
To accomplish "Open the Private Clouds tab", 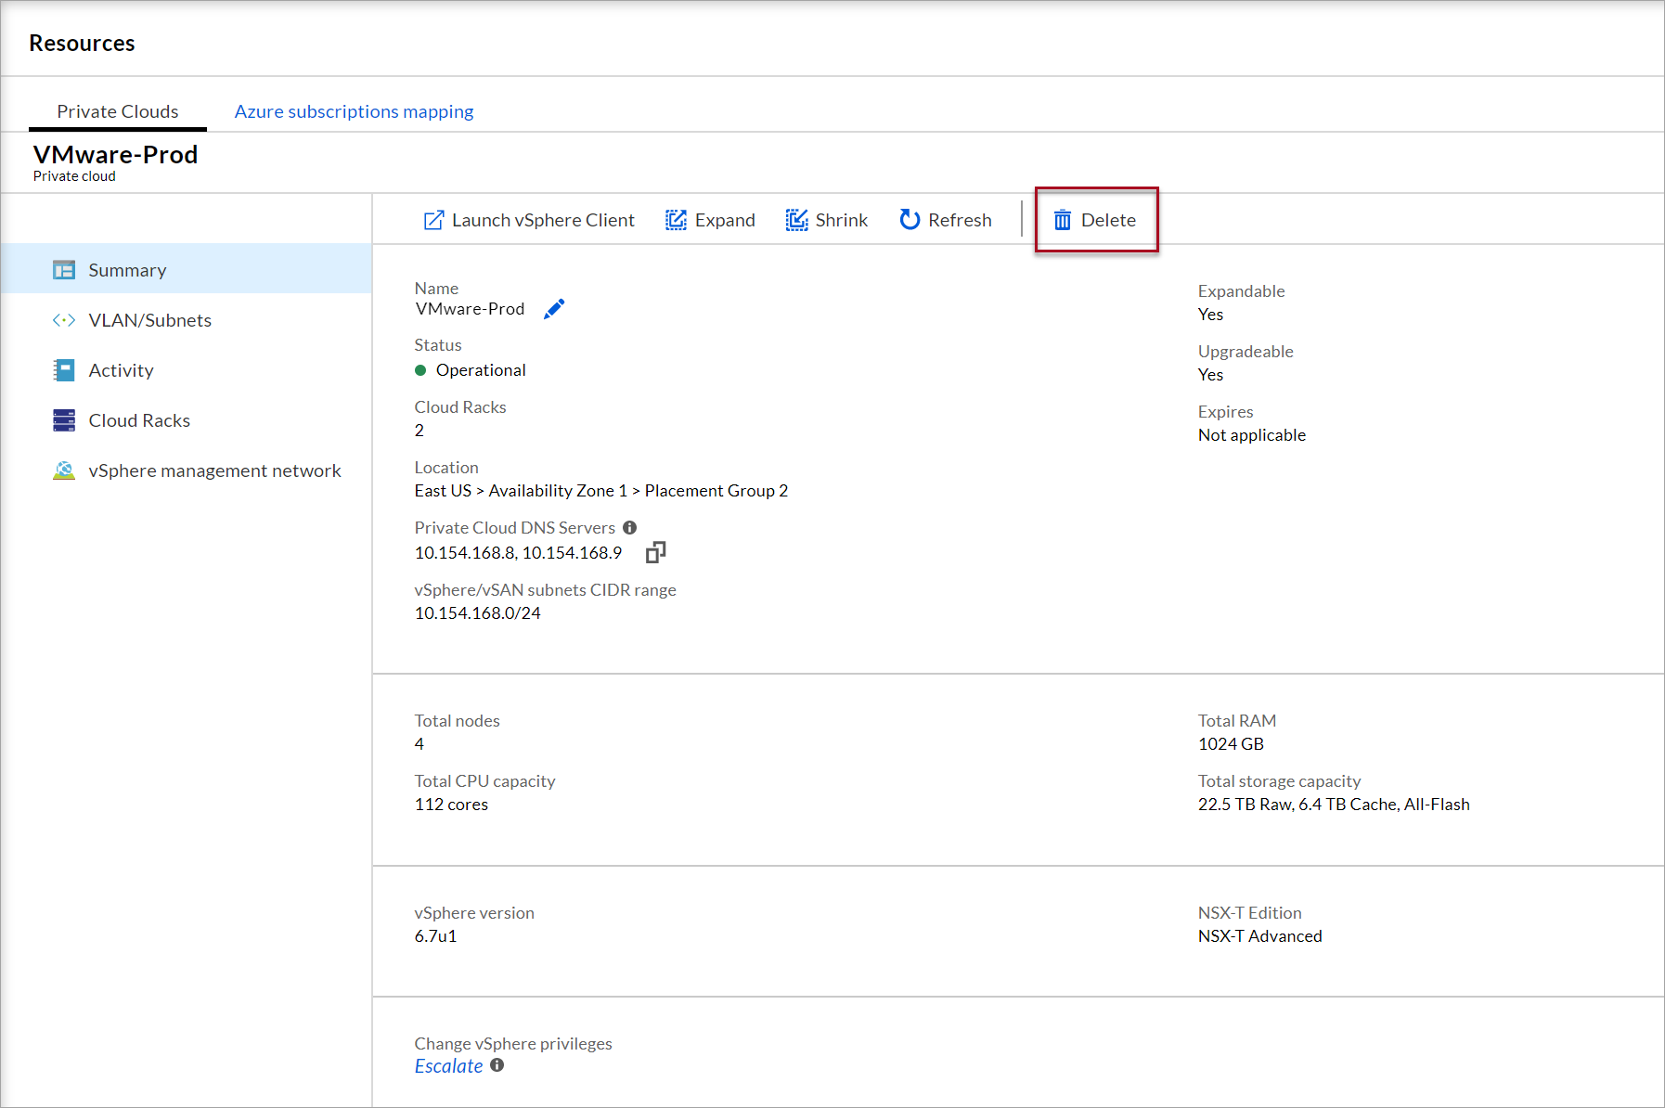I will tap(118, 111).
